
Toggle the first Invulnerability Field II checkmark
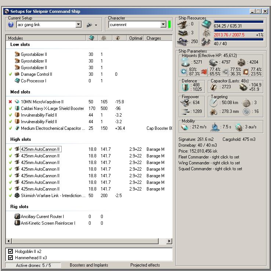pyautogui.click(x=10, y=115)
